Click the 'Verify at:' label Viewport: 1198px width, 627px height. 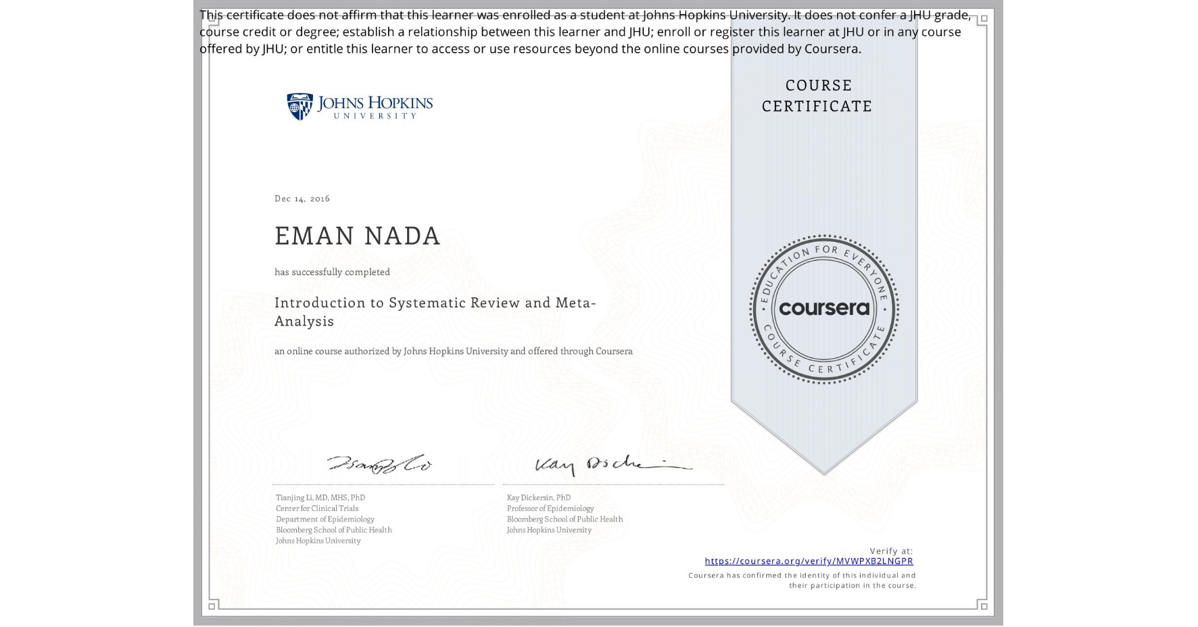click(x=891, y=551)
